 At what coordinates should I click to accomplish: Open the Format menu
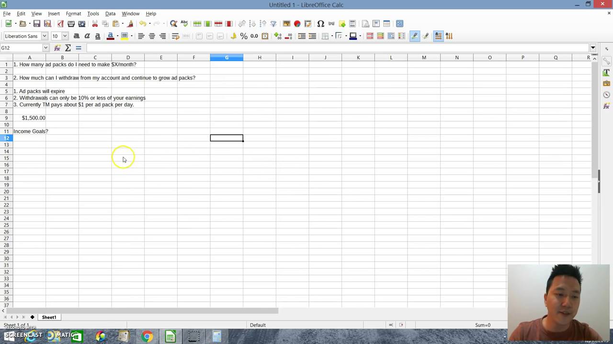click(x=73, y=13)
